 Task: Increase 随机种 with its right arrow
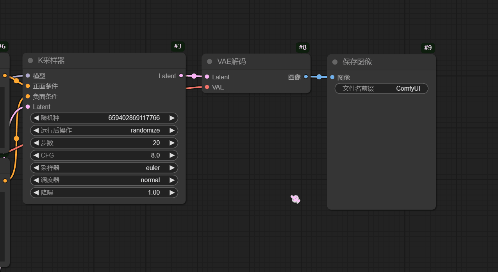click(x=172, y=118)
